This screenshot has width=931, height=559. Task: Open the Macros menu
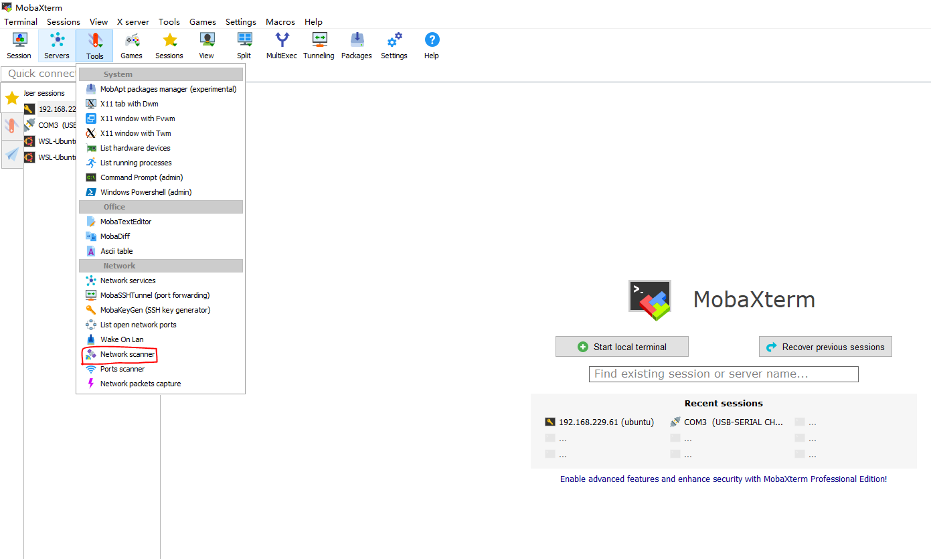tap(280, 21)
